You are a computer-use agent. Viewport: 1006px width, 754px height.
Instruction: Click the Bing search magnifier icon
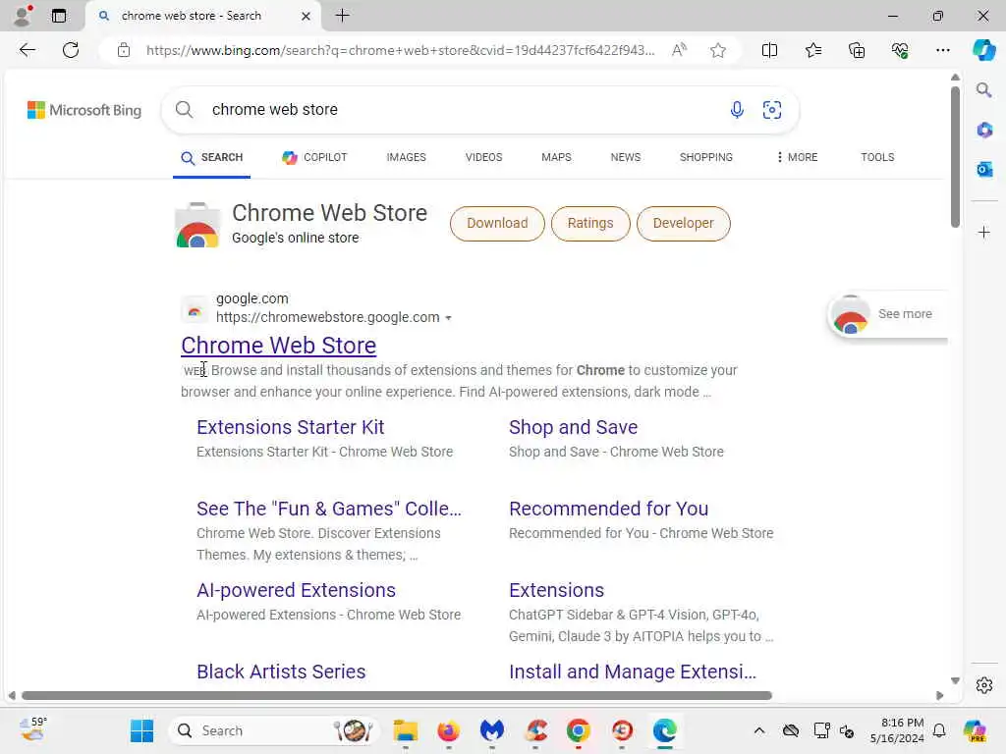[x=184, y=110]
